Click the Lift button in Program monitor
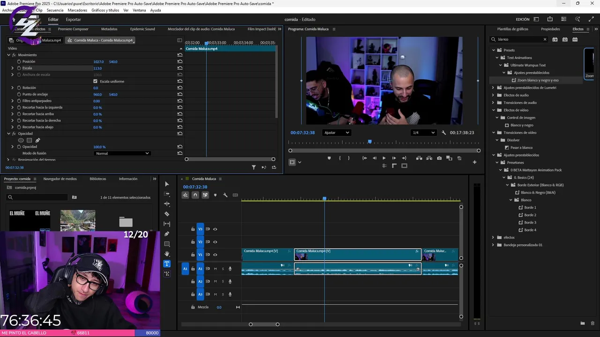Viewport: 600px width, 337px height. (x=419, y=158)
